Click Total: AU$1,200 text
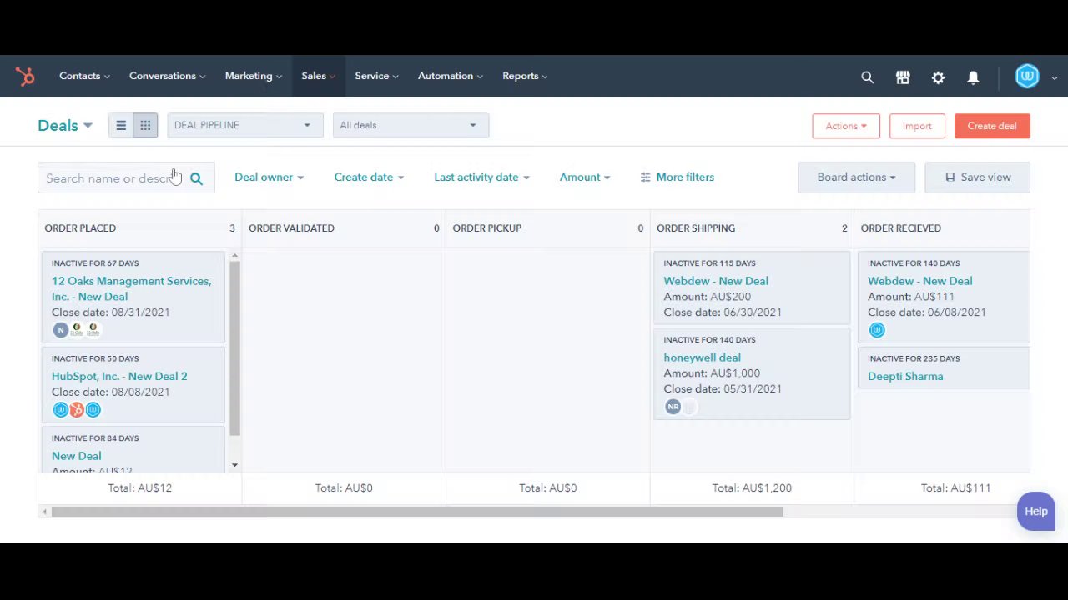 click(x=752, y=487)
